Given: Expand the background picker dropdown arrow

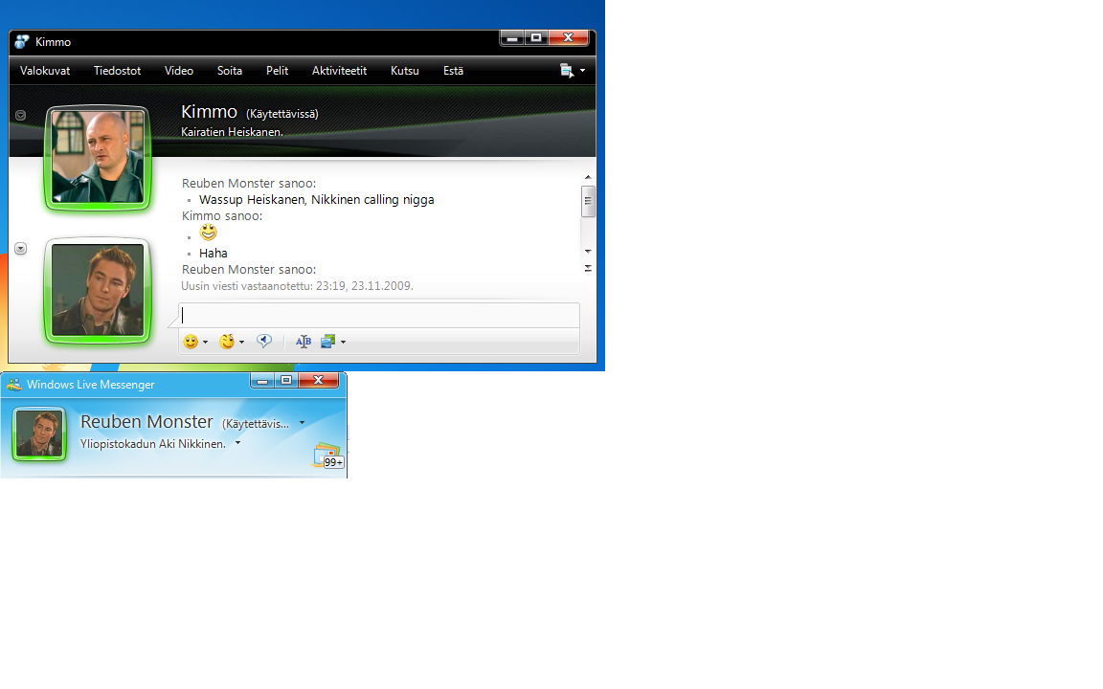Looking at the screenshot, I should 343,343.
